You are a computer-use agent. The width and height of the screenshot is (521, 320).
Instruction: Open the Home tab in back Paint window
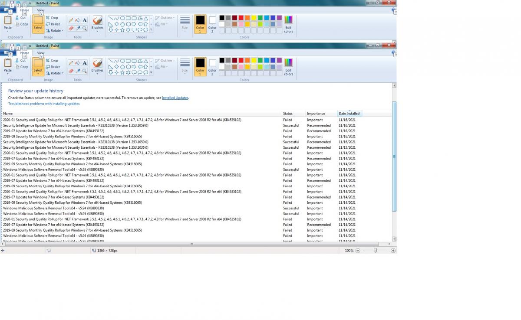pos(25,10)
